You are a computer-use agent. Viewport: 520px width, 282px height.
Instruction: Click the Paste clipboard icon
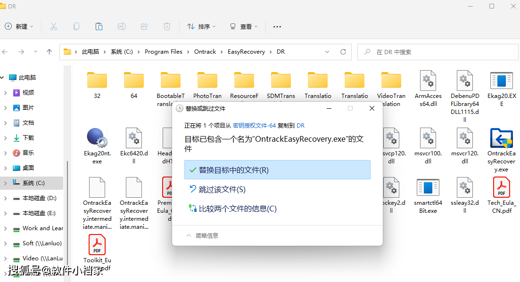[99, 26]
